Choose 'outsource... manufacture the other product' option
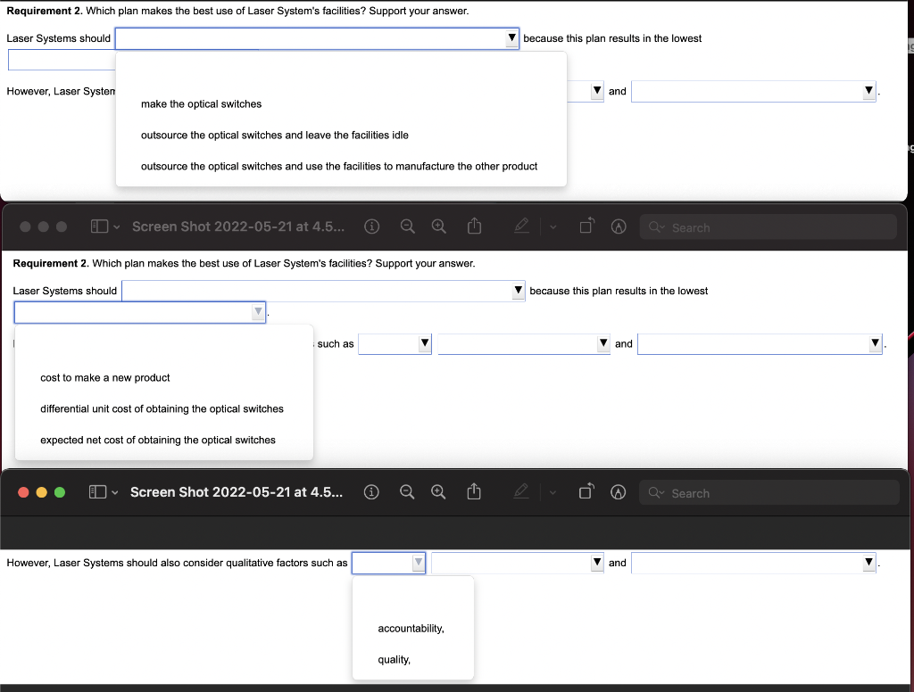This screenshot has height=692, width=914. pos(341,166)
